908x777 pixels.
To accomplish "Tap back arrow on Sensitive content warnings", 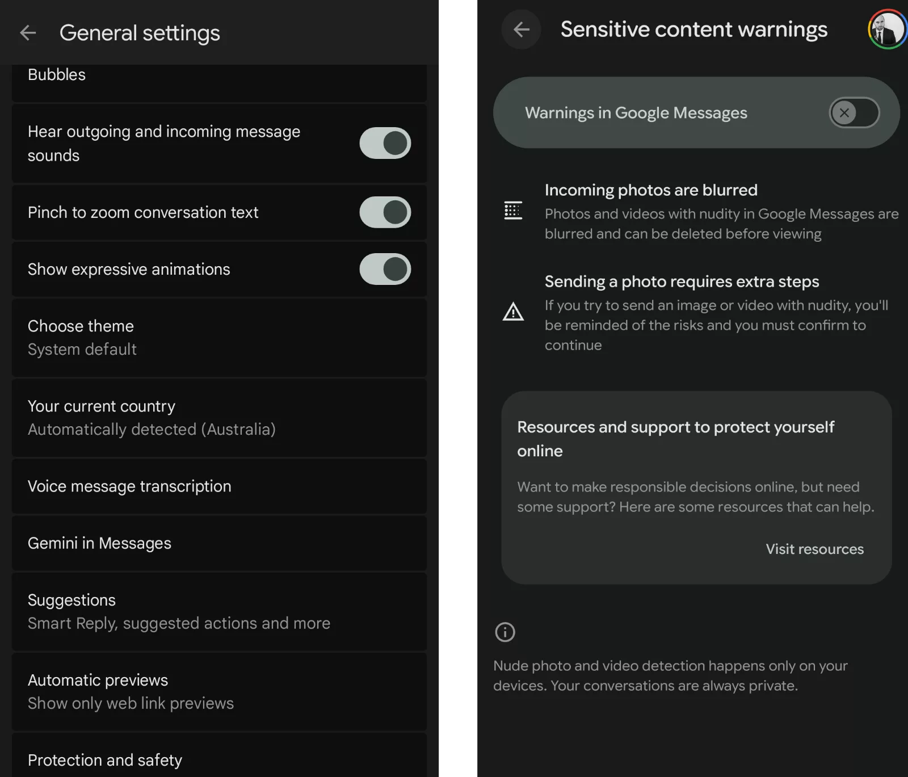I will click(521, 30).
